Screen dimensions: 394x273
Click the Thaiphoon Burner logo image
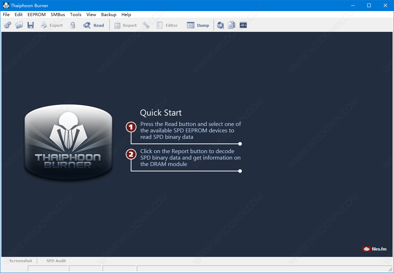(x=68, y=142)
